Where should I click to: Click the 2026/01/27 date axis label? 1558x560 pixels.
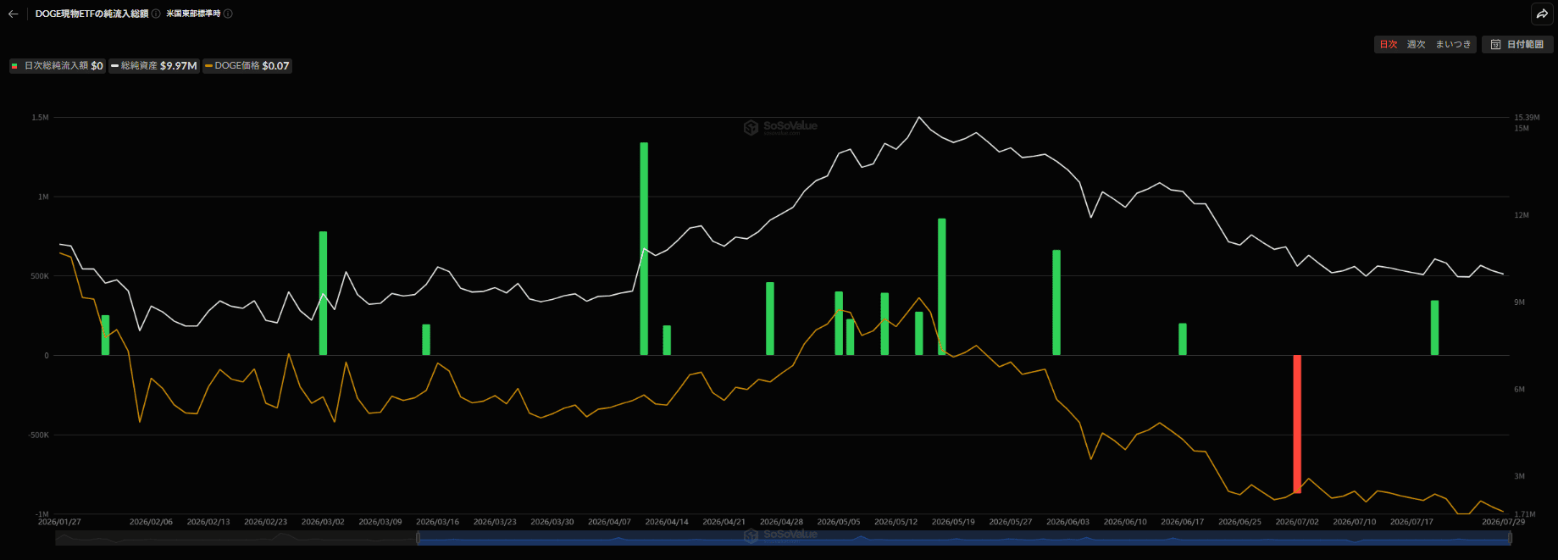click(x=59, y=522)
